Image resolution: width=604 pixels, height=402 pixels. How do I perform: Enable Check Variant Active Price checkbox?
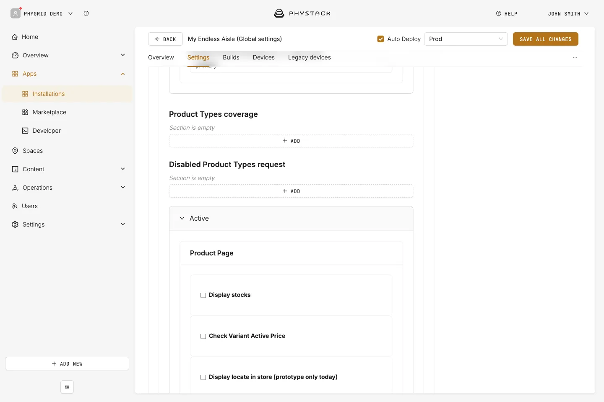click(x=203, y=336)
